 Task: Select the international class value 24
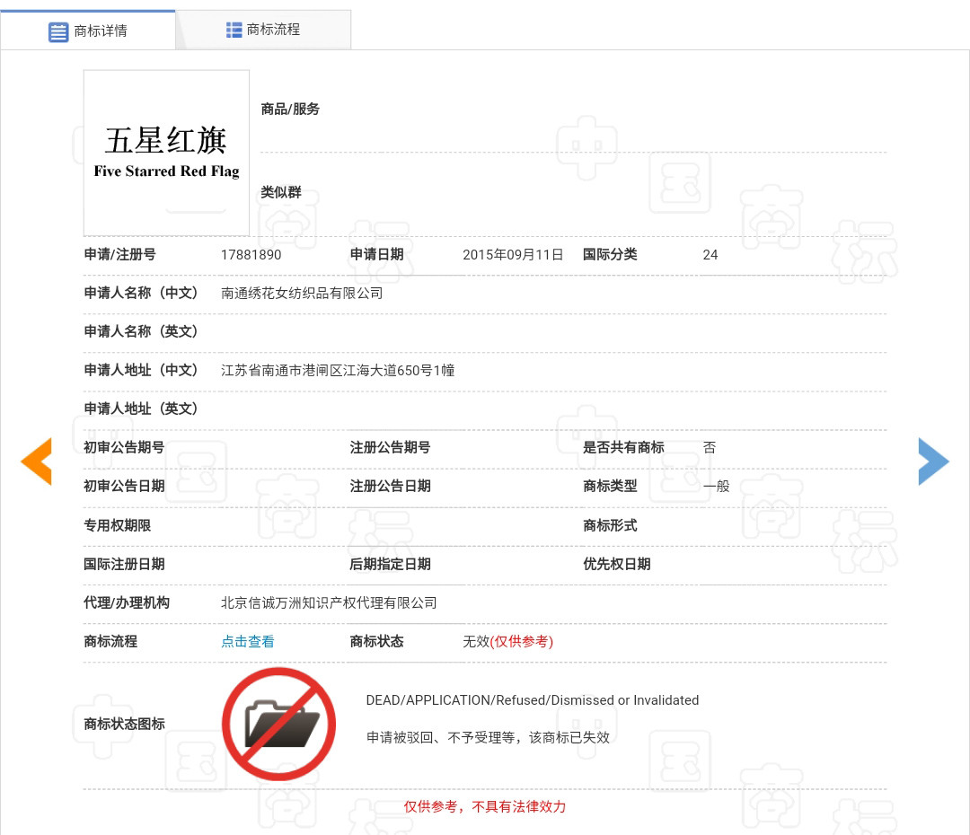pyautogui.click(x=710, y=254)
